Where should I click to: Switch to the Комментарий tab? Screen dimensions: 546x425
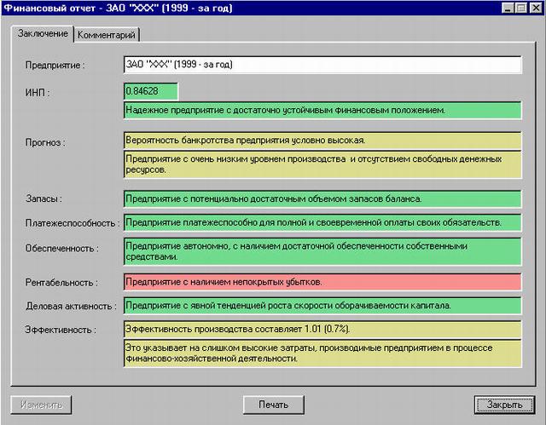pyautogui.click(x=107, y=35)
